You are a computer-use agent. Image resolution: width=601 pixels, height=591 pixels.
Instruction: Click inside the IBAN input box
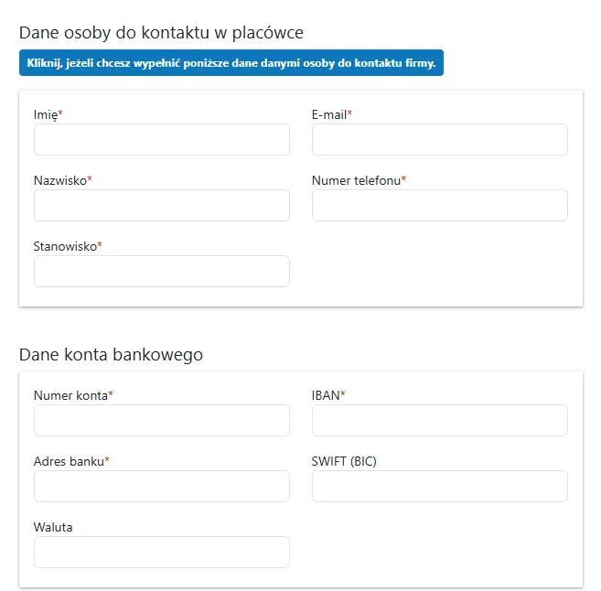click(440, 421)
